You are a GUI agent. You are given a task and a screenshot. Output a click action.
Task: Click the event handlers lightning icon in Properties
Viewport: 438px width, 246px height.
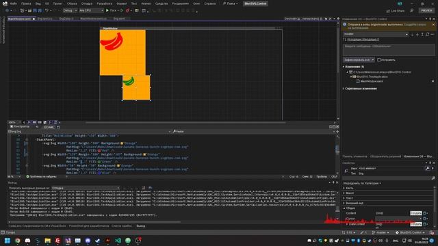tap(433, 168)
